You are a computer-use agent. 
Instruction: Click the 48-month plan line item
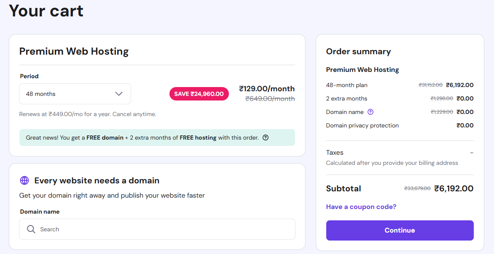[x=346, y=85]
